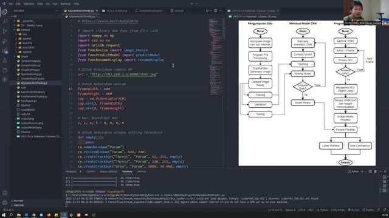This screenshot has width=389, height=218.
Task: Split the editor with split icon
Action: (x=215, y=11)
